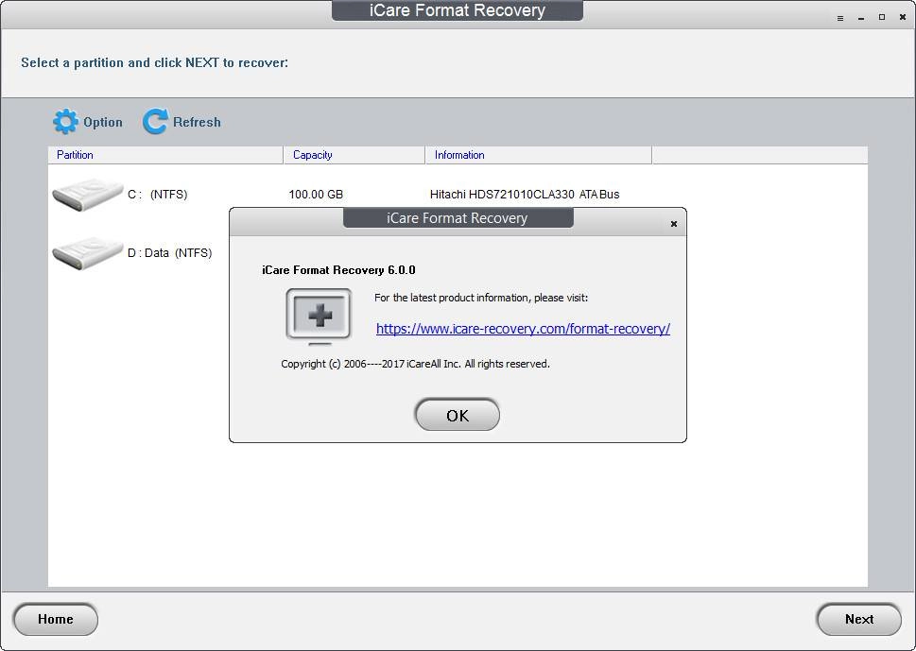Image resolution: width=916 pixels, height=651 pixels.
Task: Select the D: Data drive icon
Action: click(88, 253)
